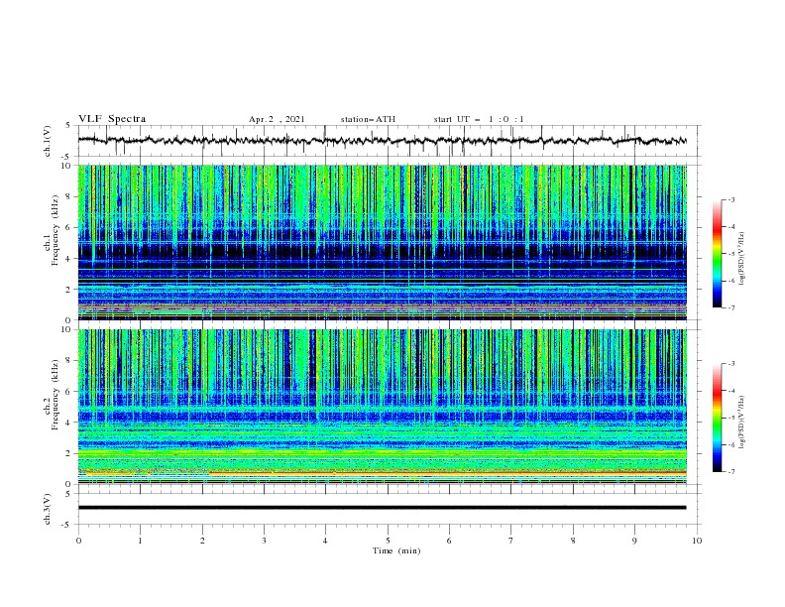Click the "-6" tick on ch.2 color bar
The width and height of the screenshot is (785, 607).
730,444
